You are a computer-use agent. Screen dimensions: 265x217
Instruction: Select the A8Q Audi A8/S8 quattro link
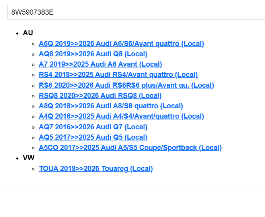click(x=111, y=106)
